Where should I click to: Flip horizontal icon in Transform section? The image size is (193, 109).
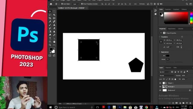click(178, 47)
